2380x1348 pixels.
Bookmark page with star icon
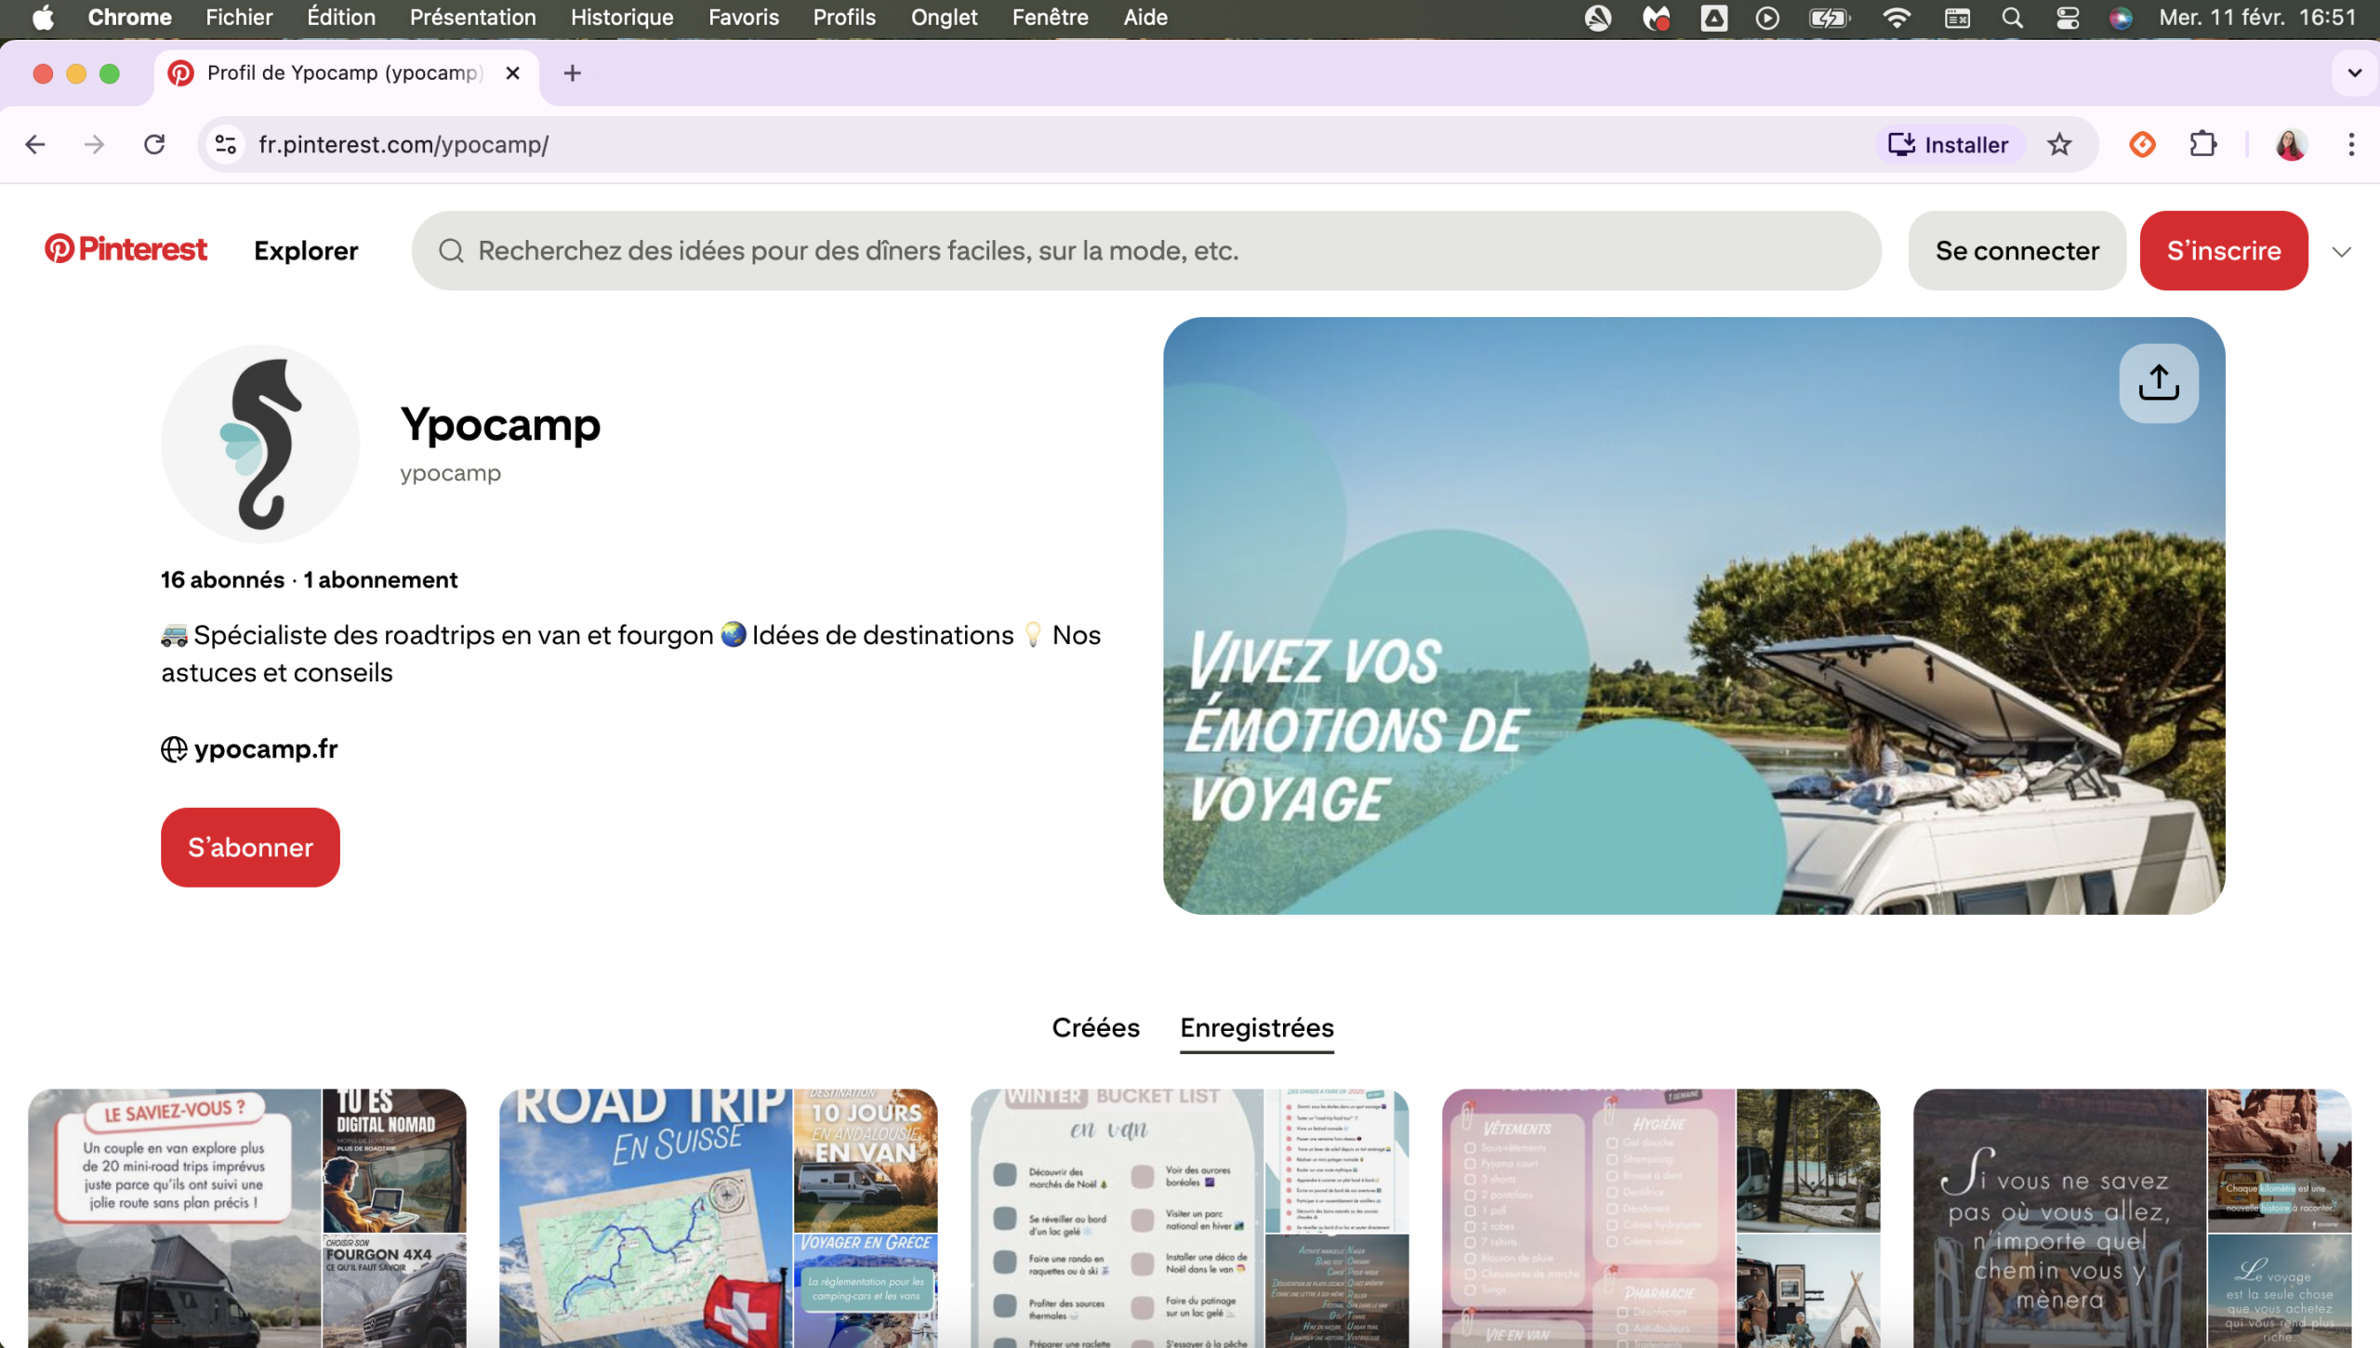point(2059,145)
